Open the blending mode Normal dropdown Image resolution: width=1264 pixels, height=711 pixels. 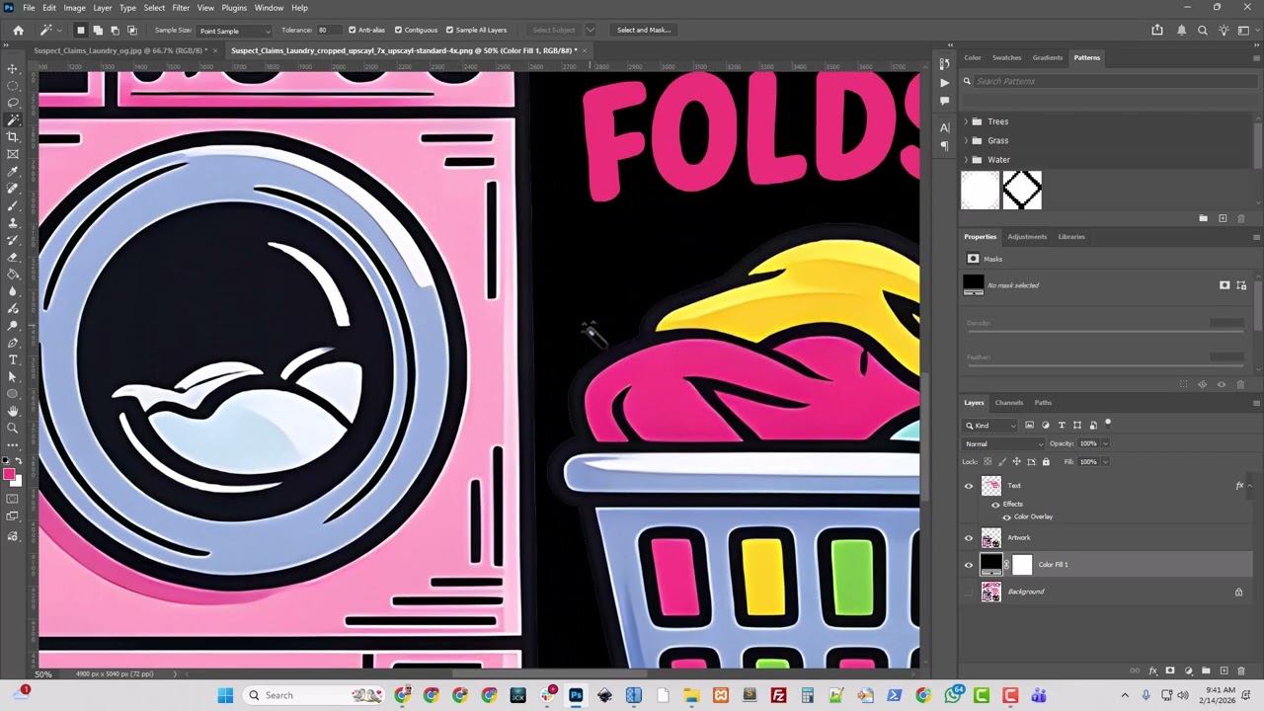[x=1003, y=443]
